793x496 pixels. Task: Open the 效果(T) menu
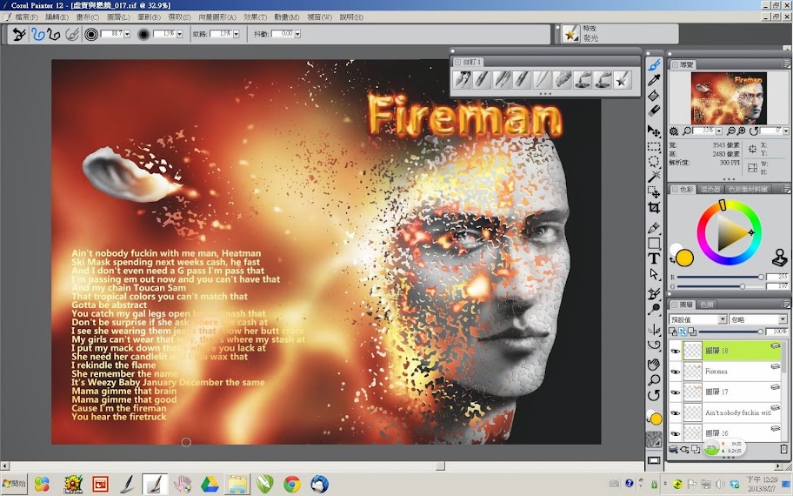point(255,17)
